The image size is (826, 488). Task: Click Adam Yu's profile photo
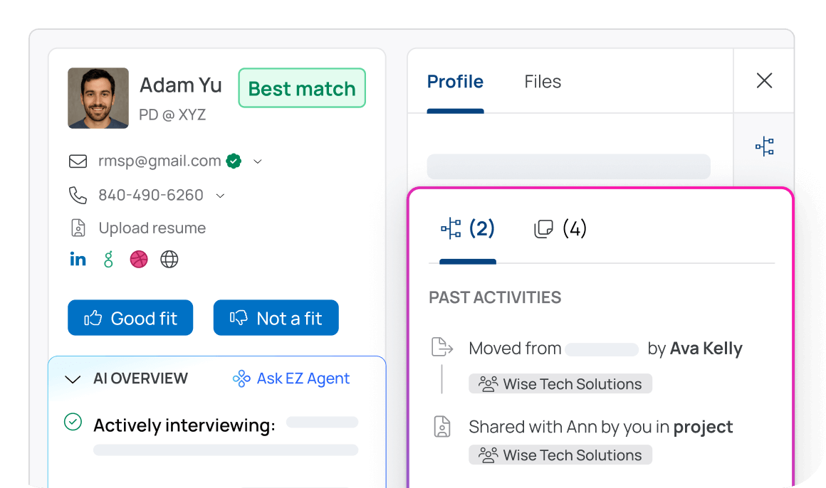[x=98, y=98]
